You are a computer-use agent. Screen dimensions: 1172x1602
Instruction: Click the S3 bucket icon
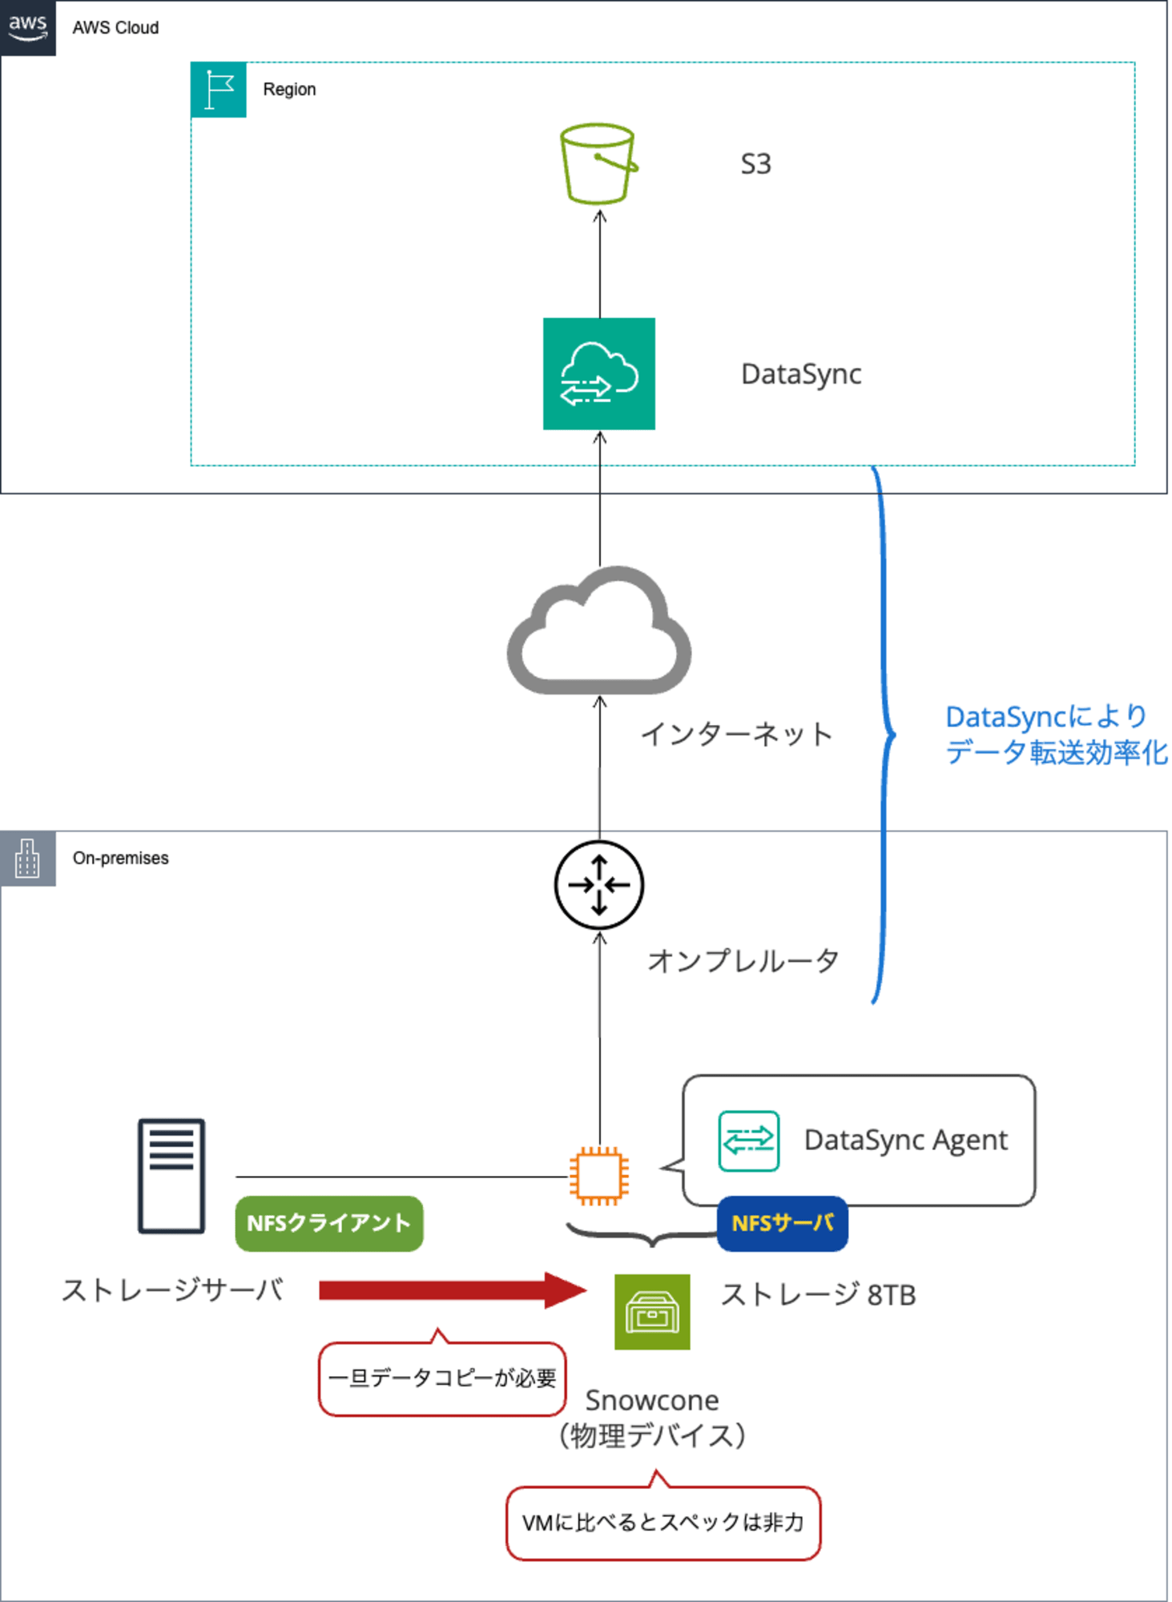(598, 163)
